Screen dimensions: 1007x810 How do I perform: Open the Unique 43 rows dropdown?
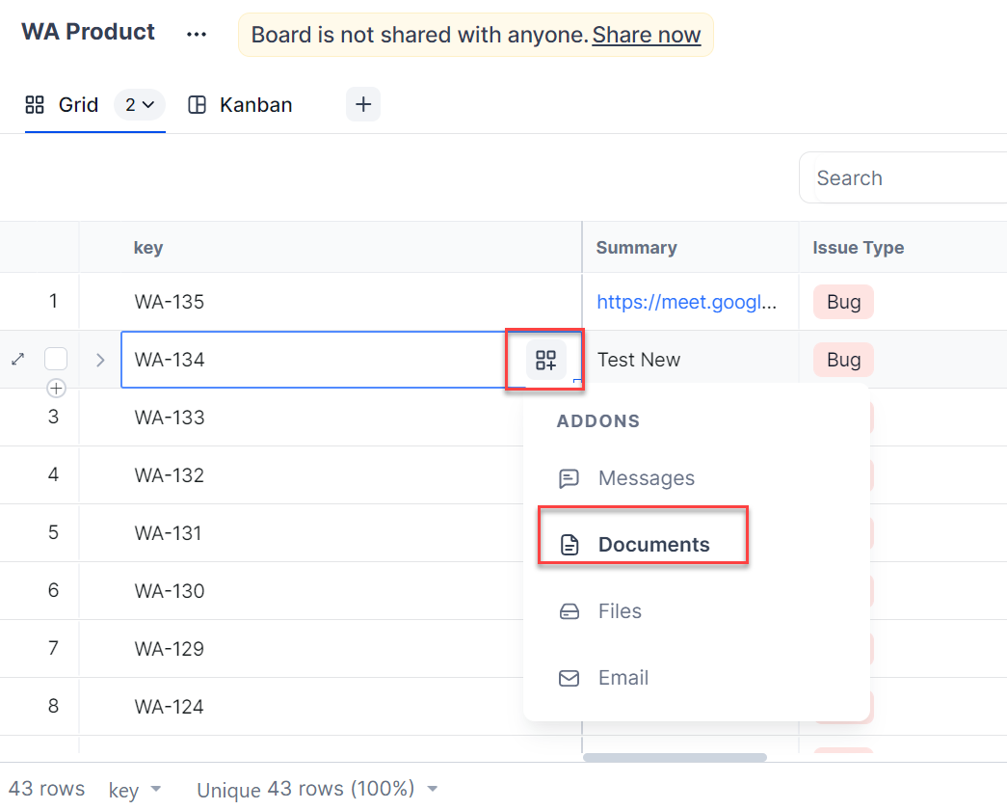(x=317, y=790)
